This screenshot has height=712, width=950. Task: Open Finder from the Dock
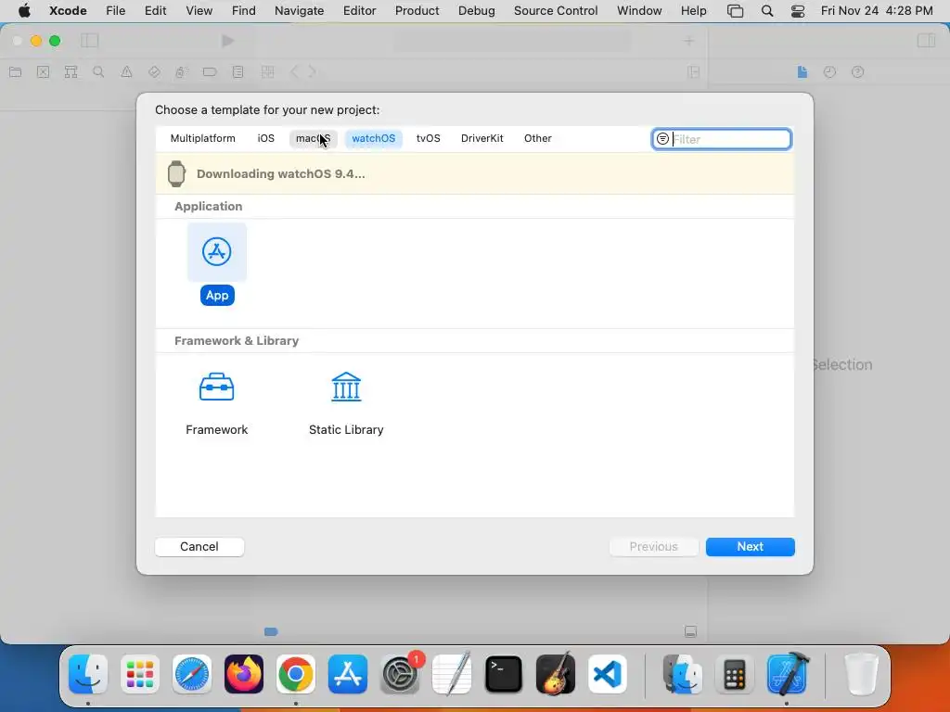pos(88,674)
